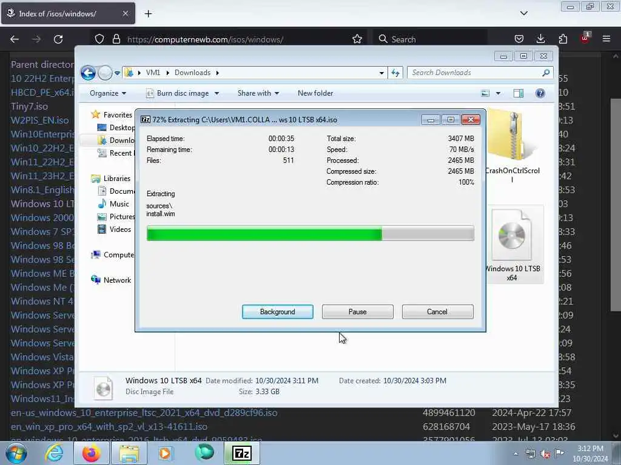Select the Index of /isos/windows/ tab

(x=68, y=13)
